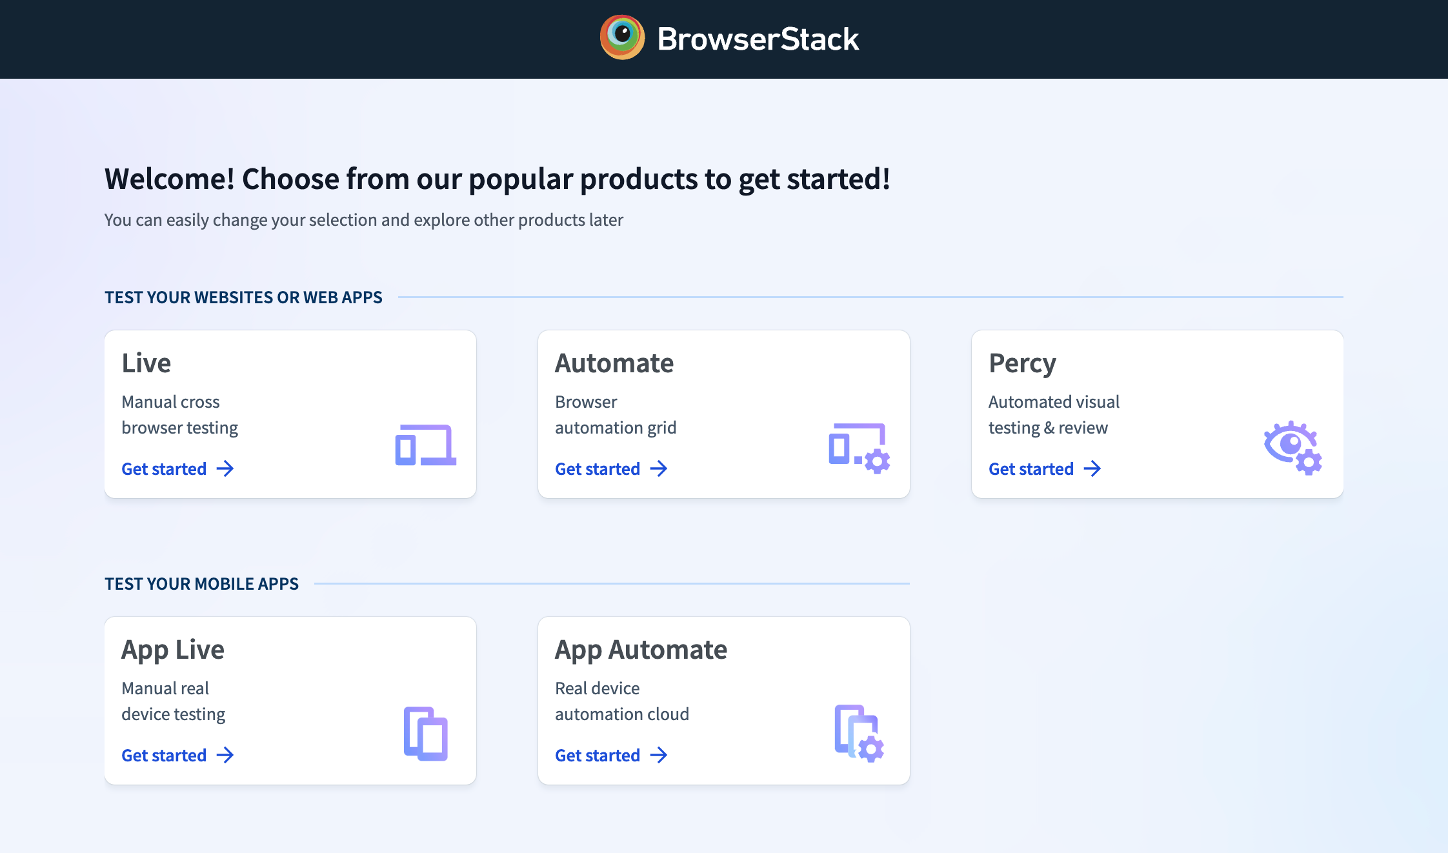Select the Automate card title

614,363
